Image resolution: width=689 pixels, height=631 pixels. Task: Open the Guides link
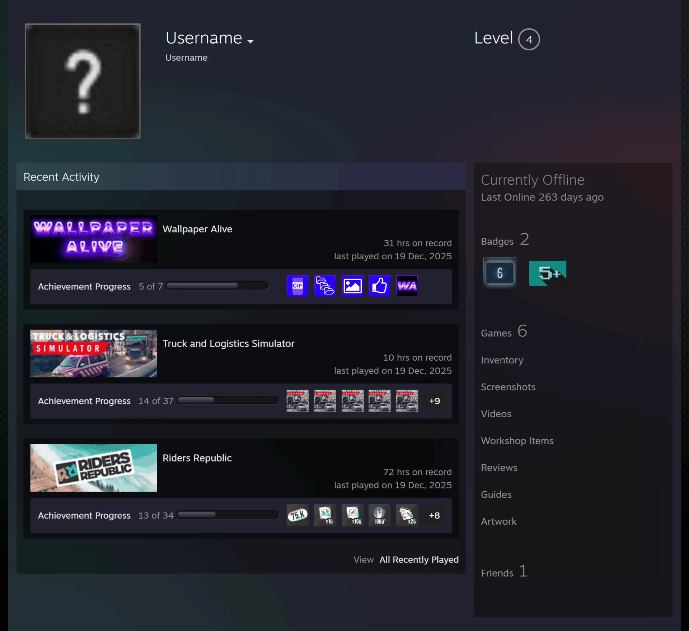click(x=496, y=495)
